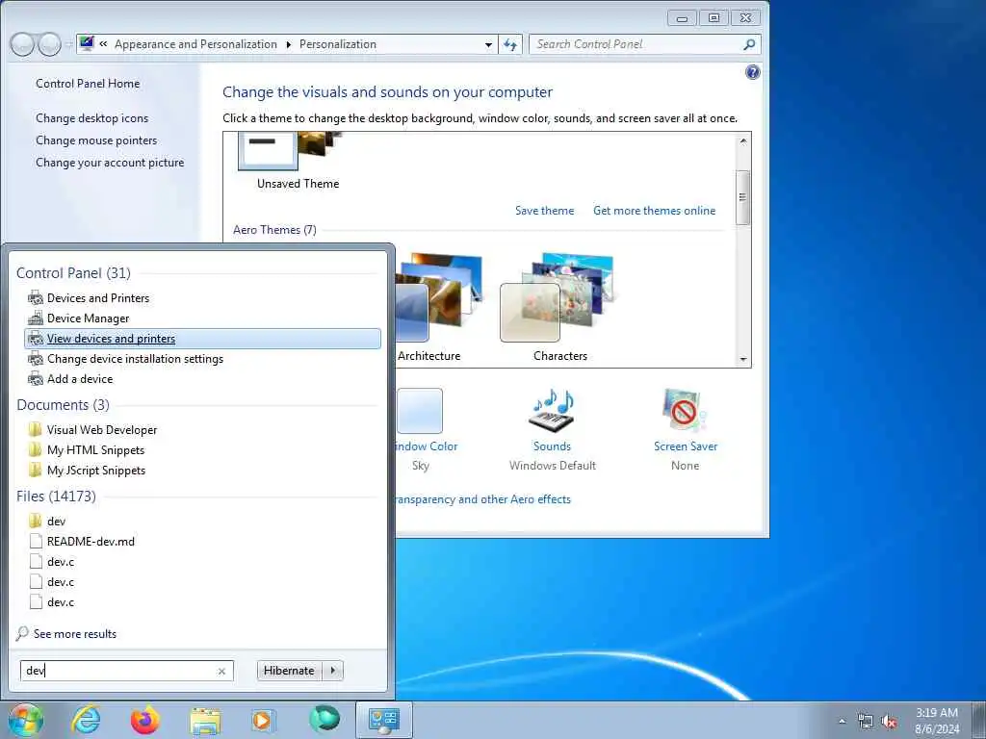
Task: Go to Control Panel Home
Action: pyautogui.click(x=88, y=84)
